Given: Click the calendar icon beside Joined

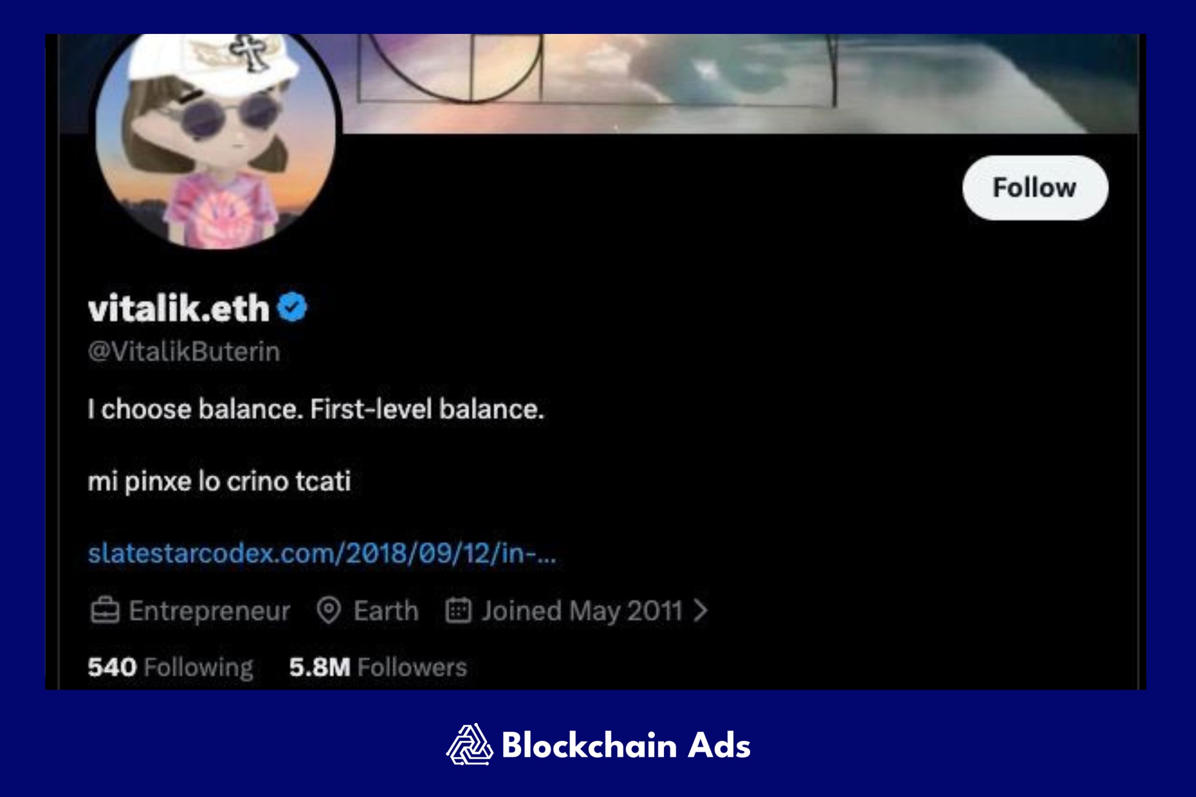Looking at the screenshot, I should coord(458,610).
